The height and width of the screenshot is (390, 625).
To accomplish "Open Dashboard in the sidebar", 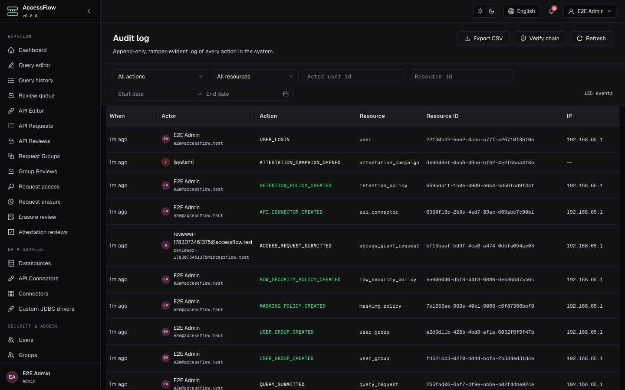I will click(x=50, y=50).
